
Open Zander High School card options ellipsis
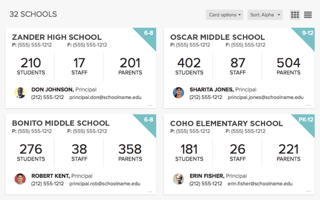click(x=150, y=105)
